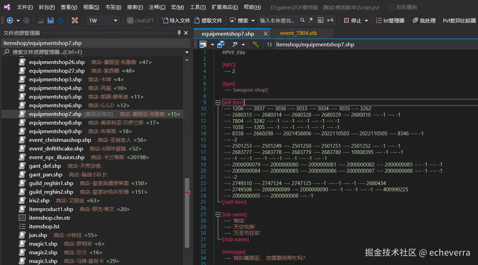Viewport: 478px width, 265px height.
Task: Open the window layout icon dropdown
Action: click(x=212, y=44)
